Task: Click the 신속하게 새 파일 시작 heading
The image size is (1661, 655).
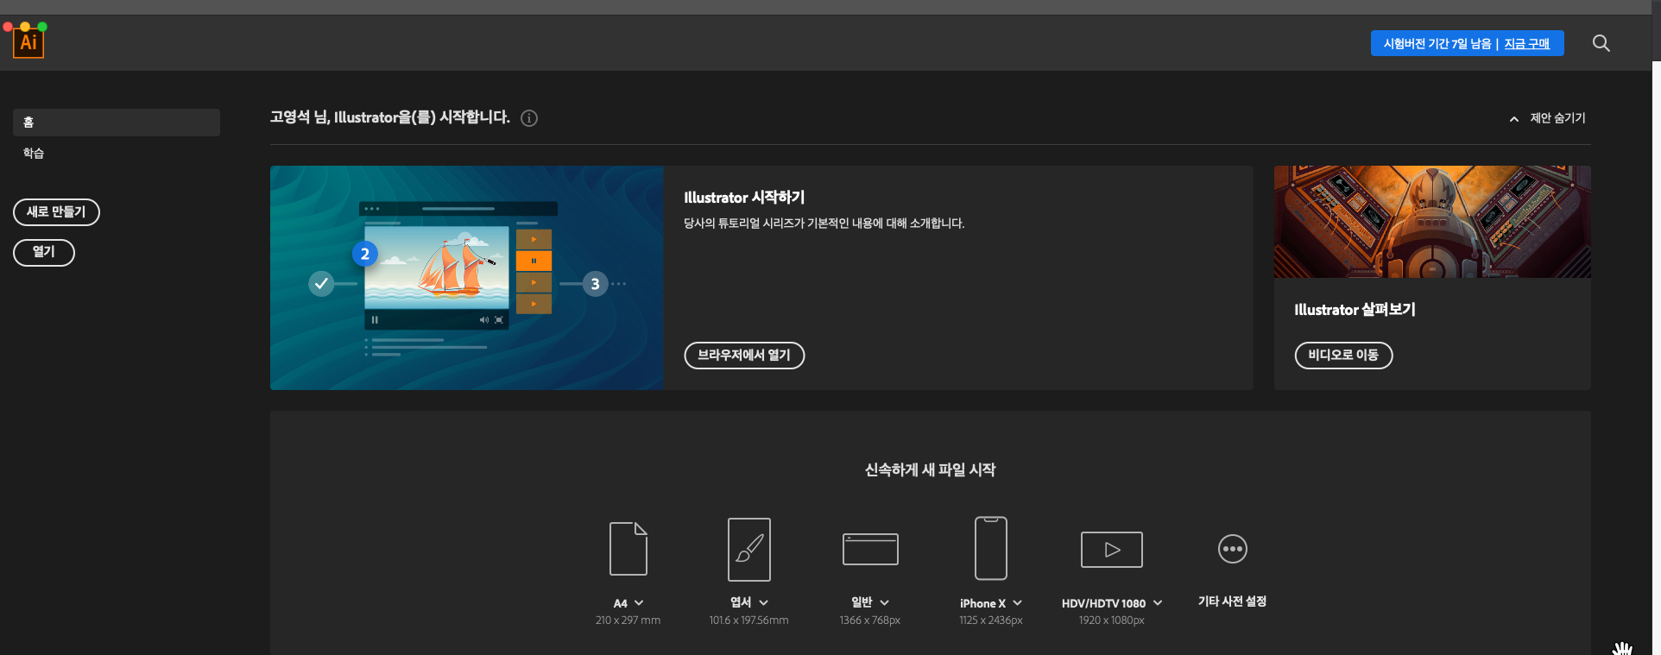Action: click(x=930, y=470)
